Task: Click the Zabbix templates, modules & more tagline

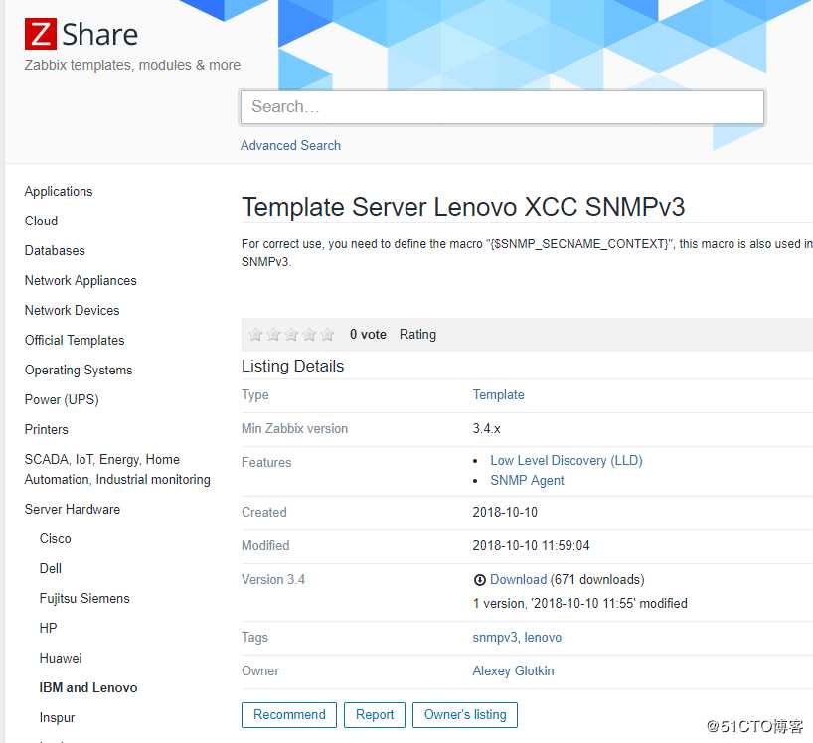Action: click(132, 65)
